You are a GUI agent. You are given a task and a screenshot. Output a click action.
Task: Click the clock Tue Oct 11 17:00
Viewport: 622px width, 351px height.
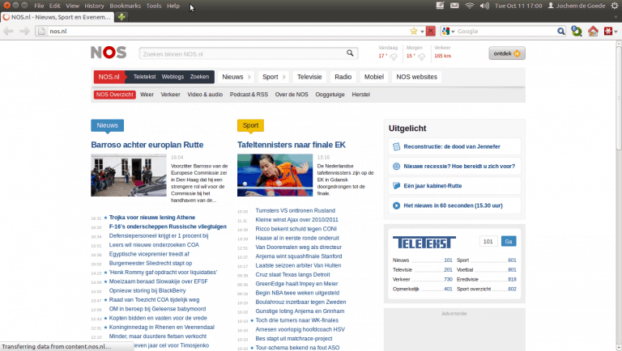(518, 6)
